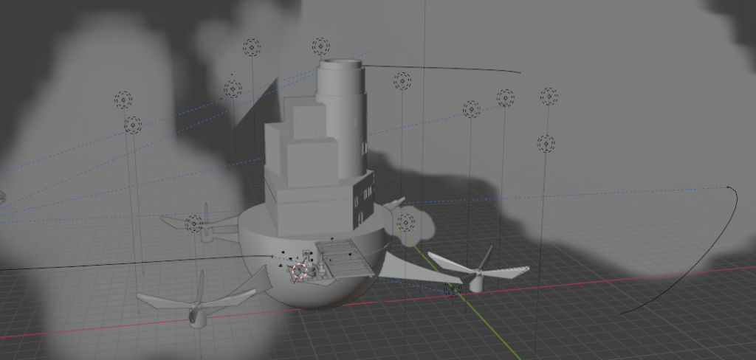756x360 pixels.
Task: Select the light gizmo directly above the cylinder tower
Action: click(x=320, y=47)
